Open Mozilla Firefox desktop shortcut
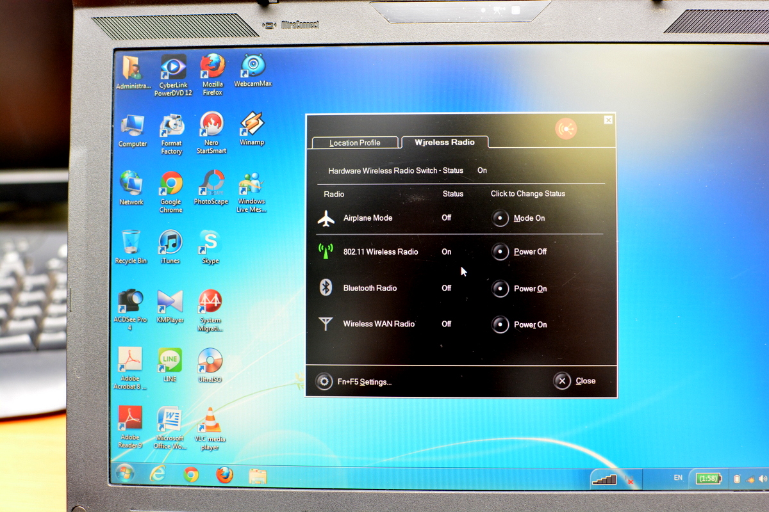 [x=213, y=75]
